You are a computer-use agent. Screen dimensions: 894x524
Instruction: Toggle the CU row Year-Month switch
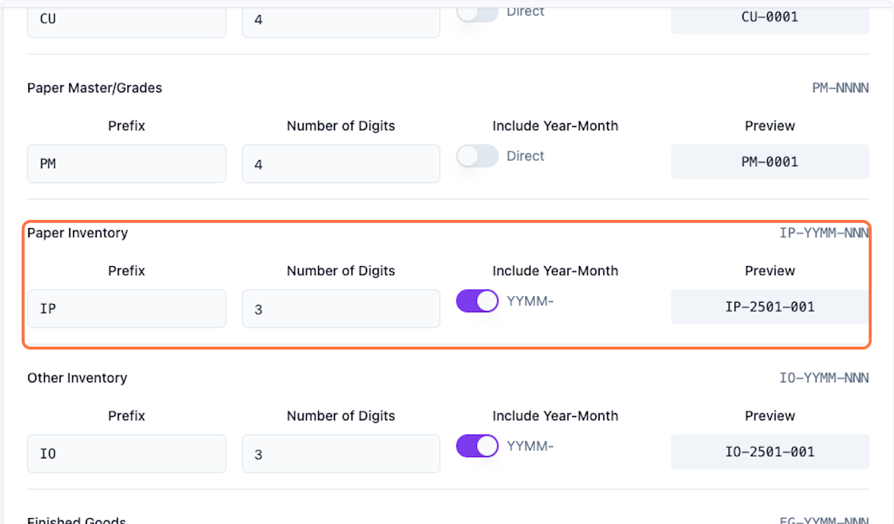(477, 13)
